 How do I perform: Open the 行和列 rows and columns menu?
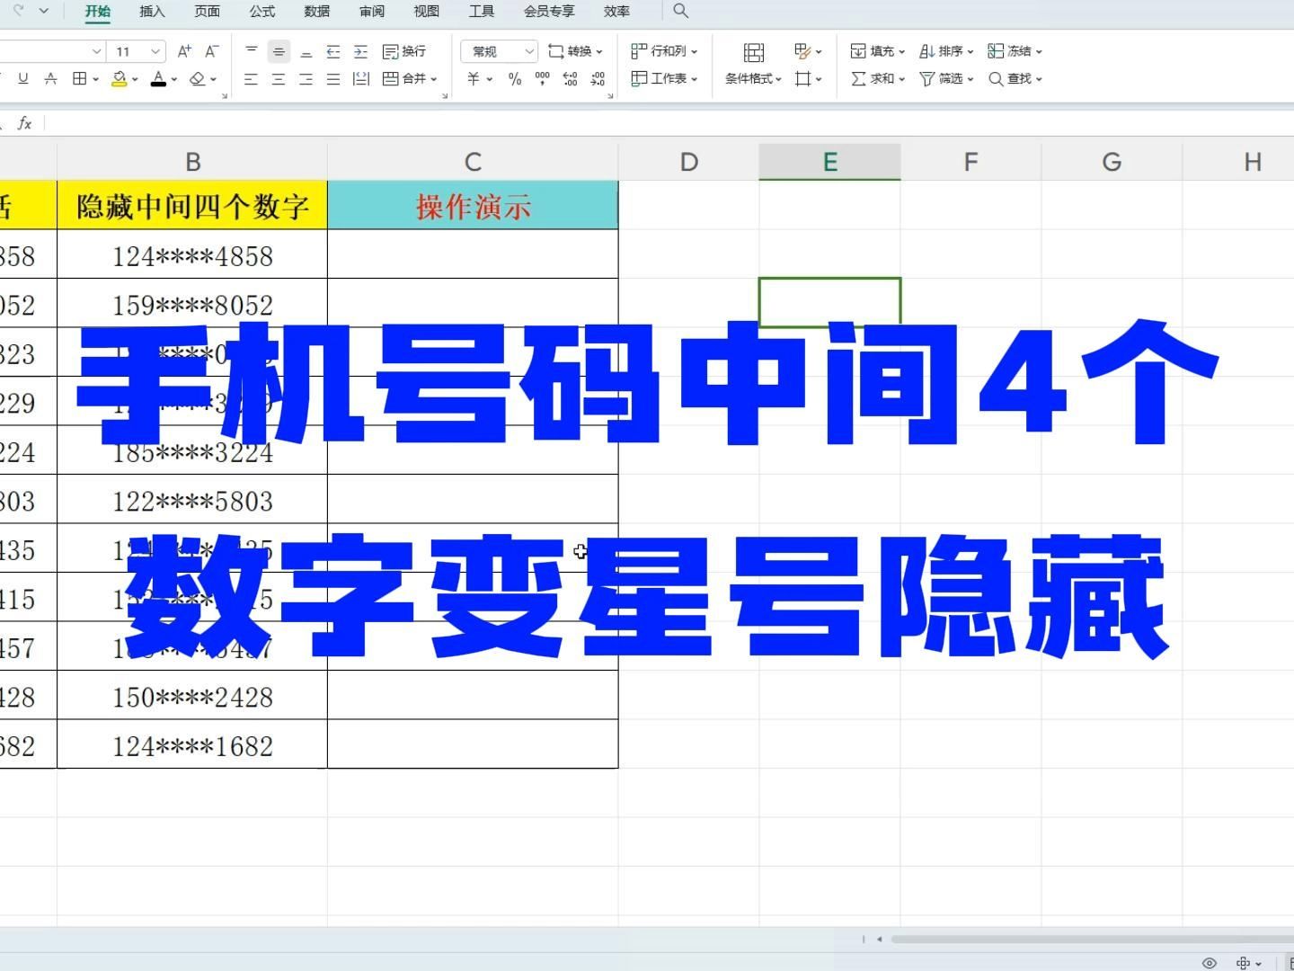[664, 51]
